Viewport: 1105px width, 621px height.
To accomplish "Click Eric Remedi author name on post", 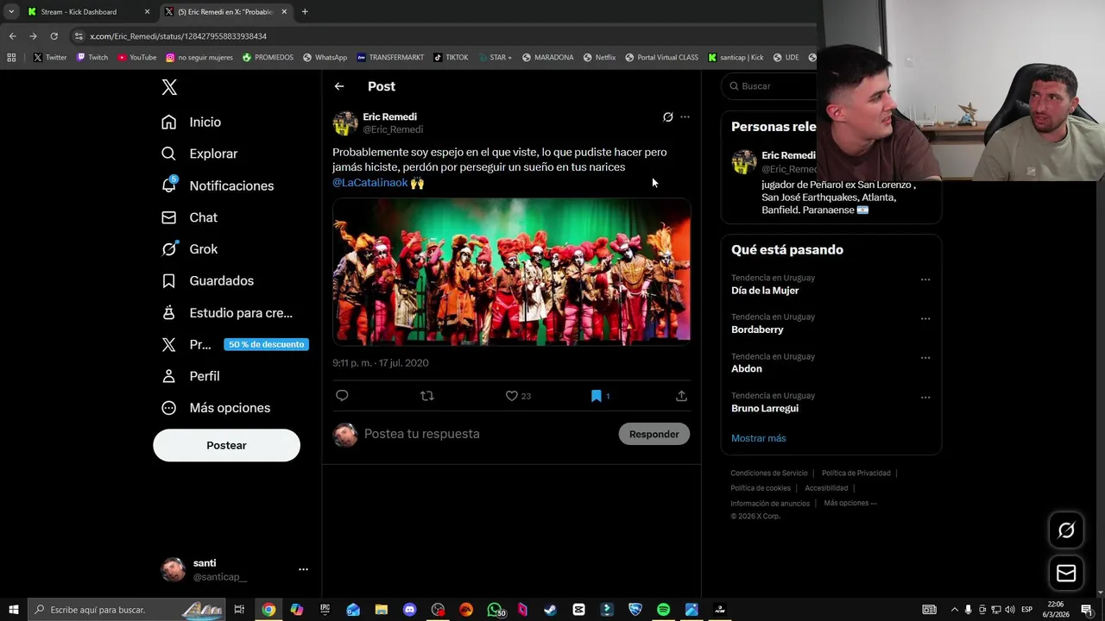I will tap(389, 116).
